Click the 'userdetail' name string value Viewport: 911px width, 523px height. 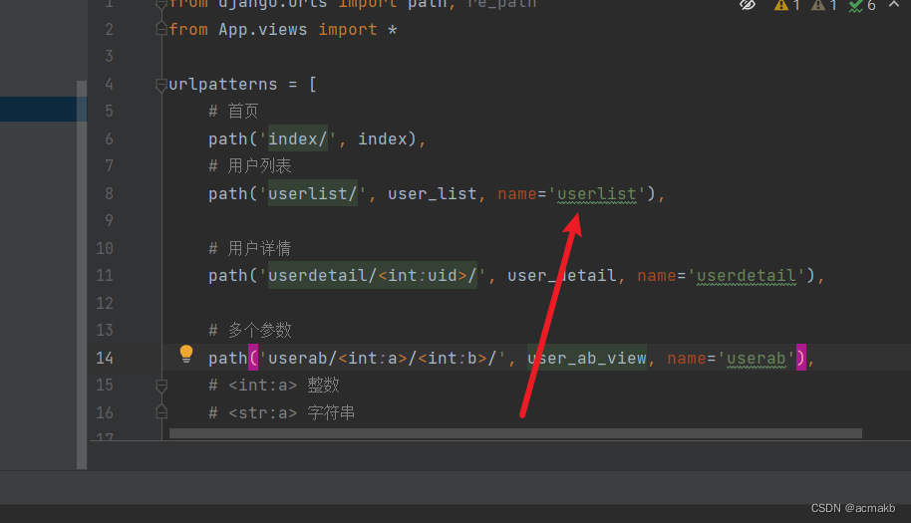(746, 276)
